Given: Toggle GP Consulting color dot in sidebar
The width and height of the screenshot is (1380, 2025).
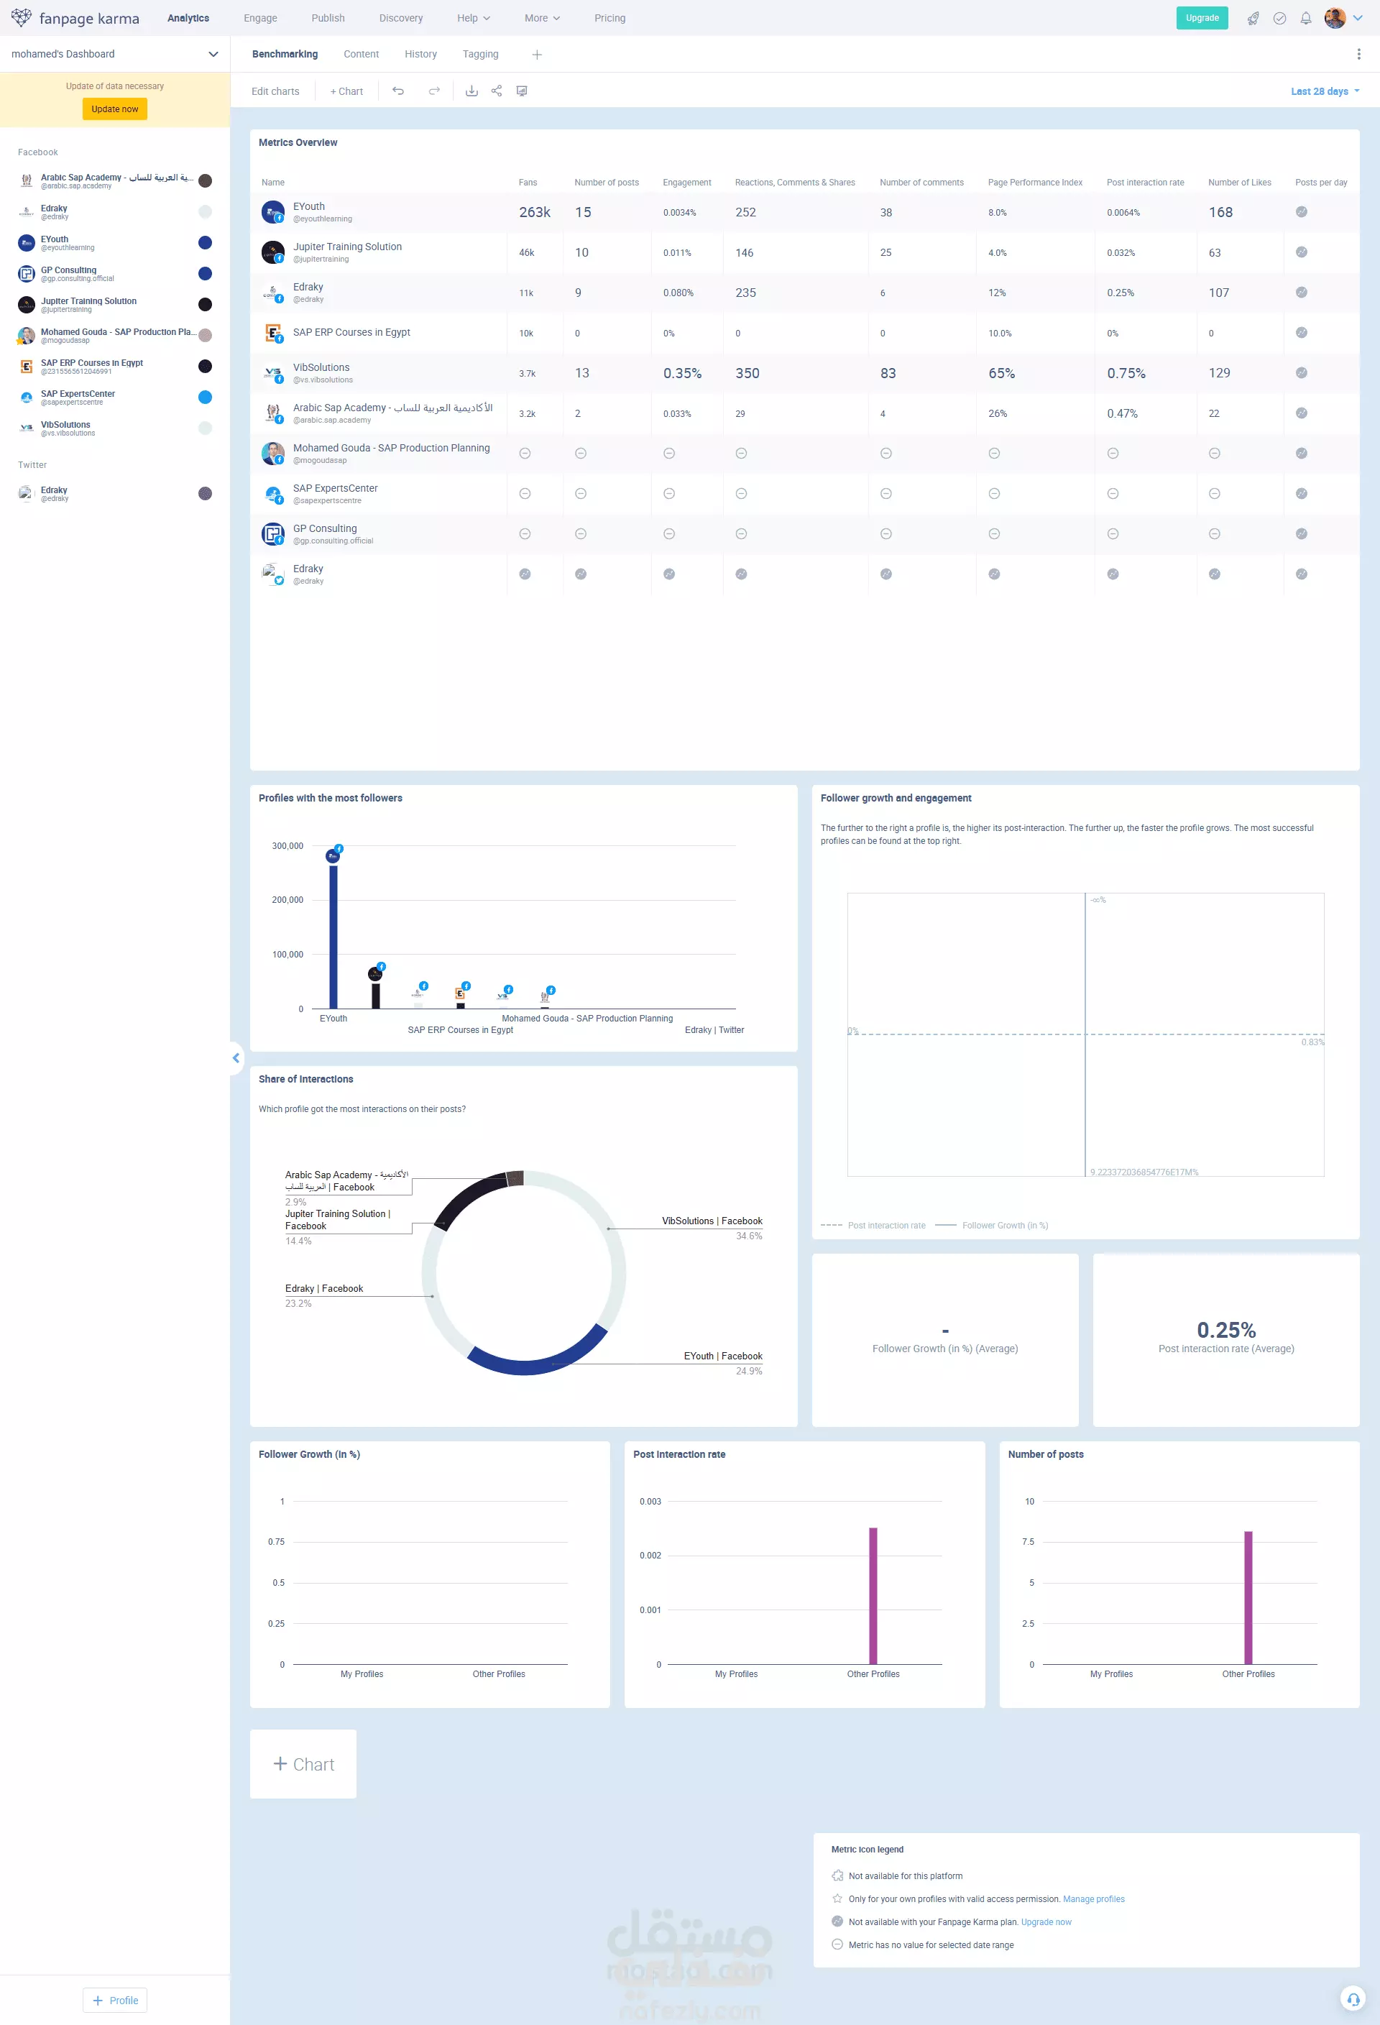Looking at the screenshot, I should pos(206,274).
